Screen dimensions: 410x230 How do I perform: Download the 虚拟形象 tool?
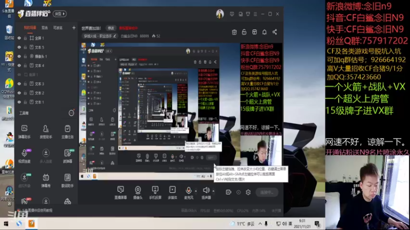pyautogui.click(x=24, y=180)
